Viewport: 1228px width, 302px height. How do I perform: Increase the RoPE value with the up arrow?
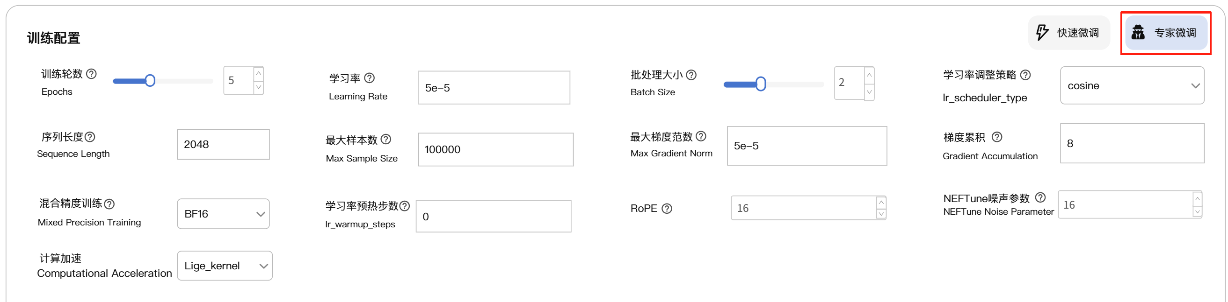(881, 203)
